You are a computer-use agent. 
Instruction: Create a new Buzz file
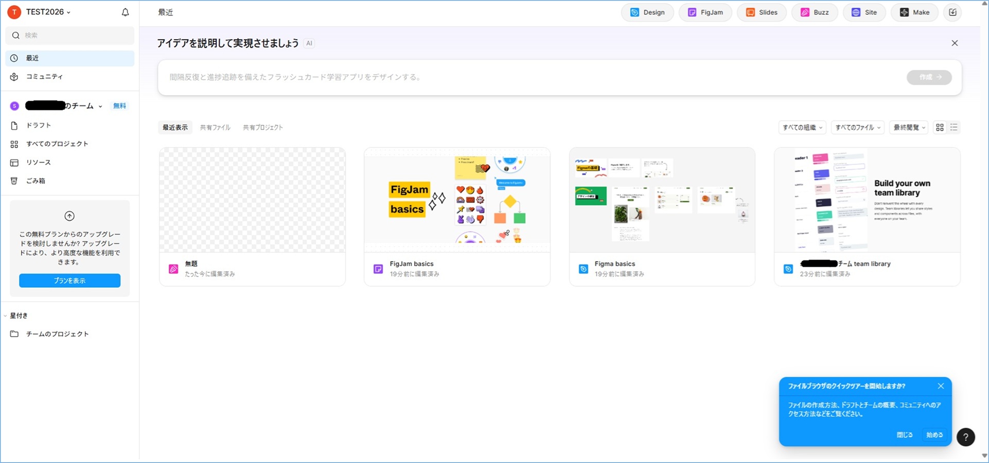815,12
